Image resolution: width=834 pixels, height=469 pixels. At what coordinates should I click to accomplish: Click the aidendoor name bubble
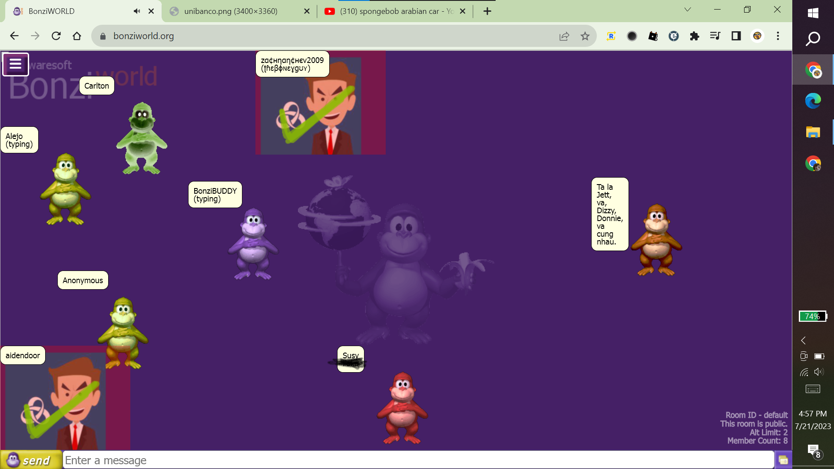click(x=23, y=355)
